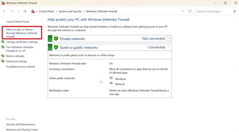
Task: Click shield icon beside Advanced settings
Action: coord(3,61)
